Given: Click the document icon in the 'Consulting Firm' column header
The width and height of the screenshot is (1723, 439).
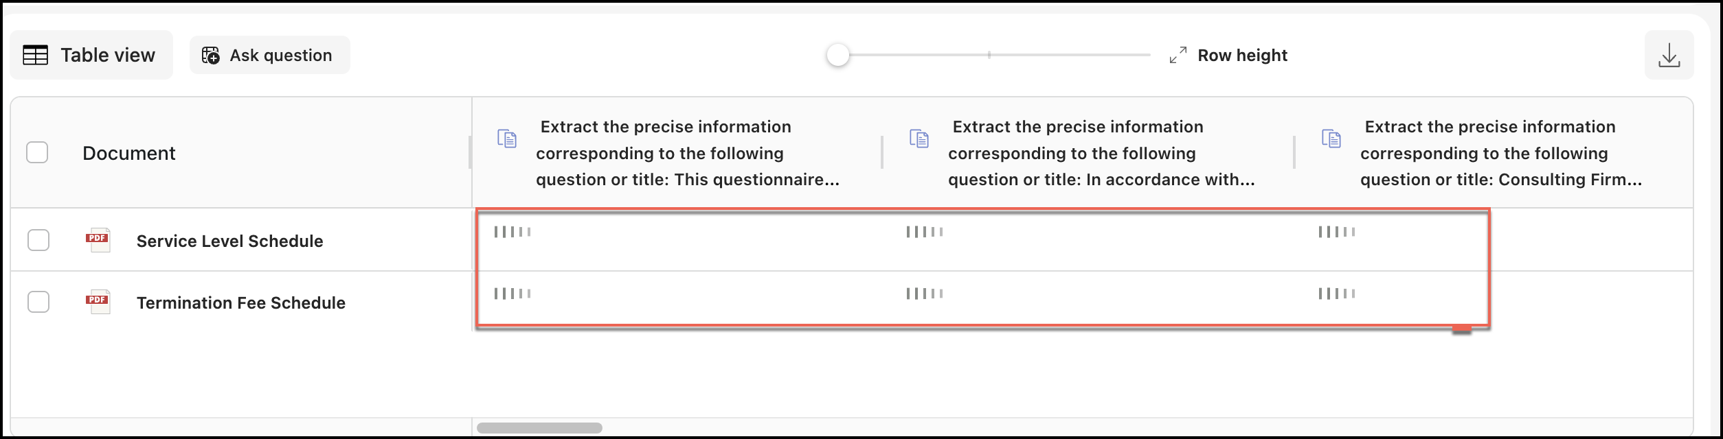Looking at the screenshot, I should coord(1331,139).
